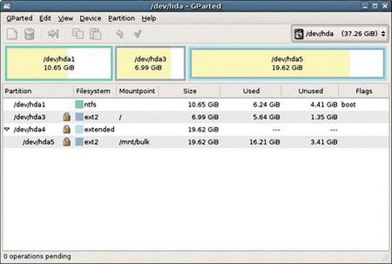
Task: Open the Edit menu
Action: tap(45, 18)
